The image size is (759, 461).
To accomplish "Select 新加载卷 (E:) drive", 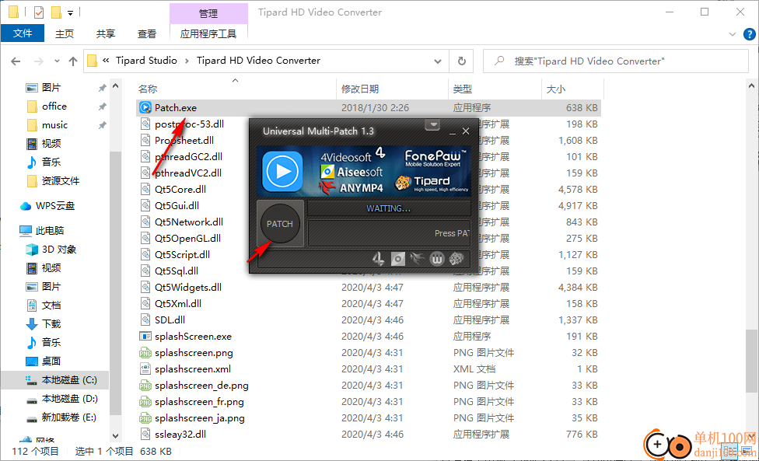I will (68, 417).
